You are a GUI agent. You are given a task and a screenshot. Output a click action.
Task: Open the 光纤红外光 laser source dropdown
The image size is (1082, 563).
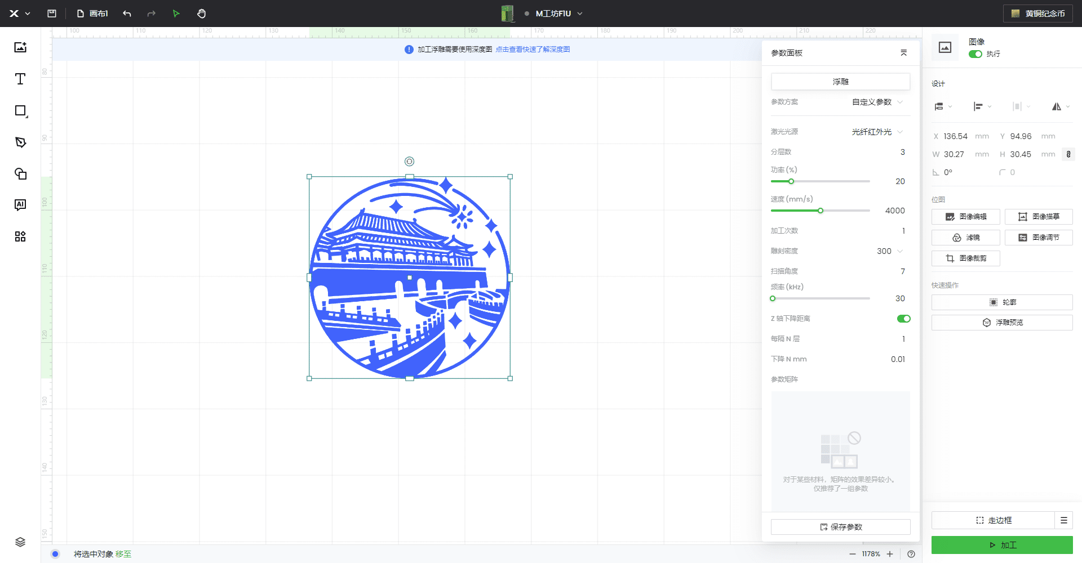click(x=877, y=132)
